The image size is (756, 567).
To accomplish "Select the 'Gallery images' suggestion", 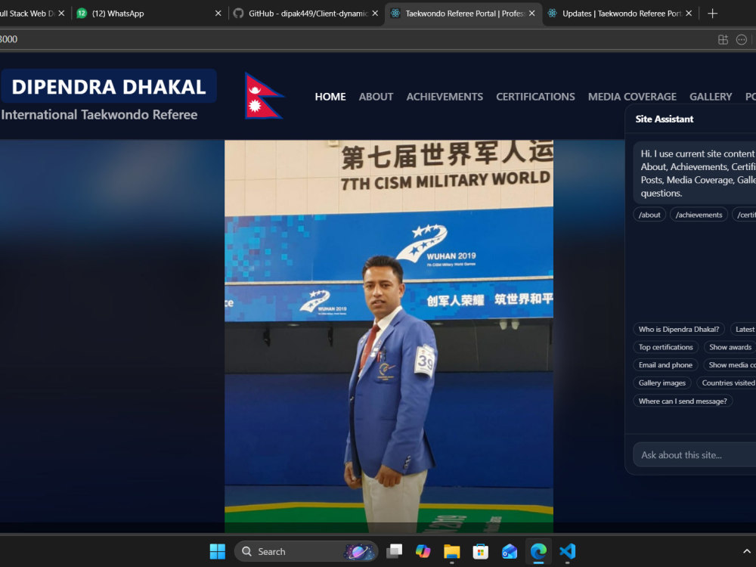I will 662,383.
